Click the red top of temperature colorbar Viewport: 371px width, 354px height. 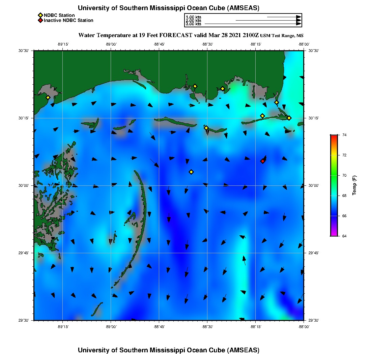[x=334, y=136]
